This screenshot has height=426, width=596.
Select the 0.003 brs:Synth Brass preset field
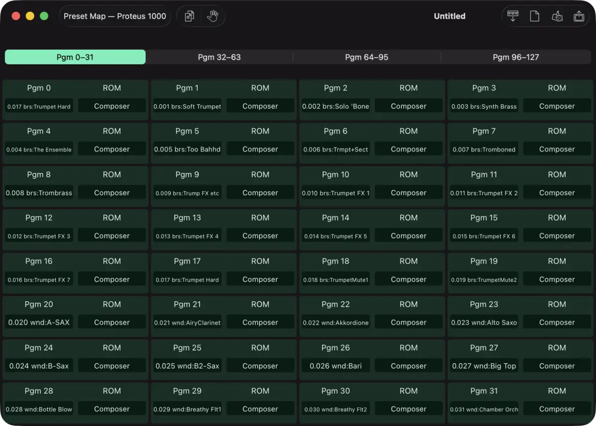[484, 106]
